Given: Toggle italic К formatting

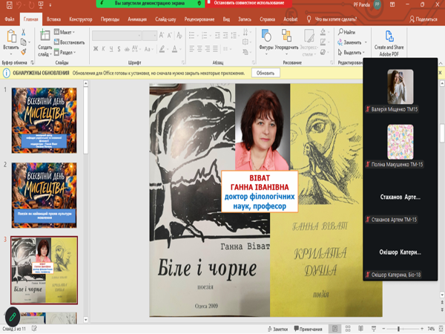Looking at the screenshot, I should point(103,49).
